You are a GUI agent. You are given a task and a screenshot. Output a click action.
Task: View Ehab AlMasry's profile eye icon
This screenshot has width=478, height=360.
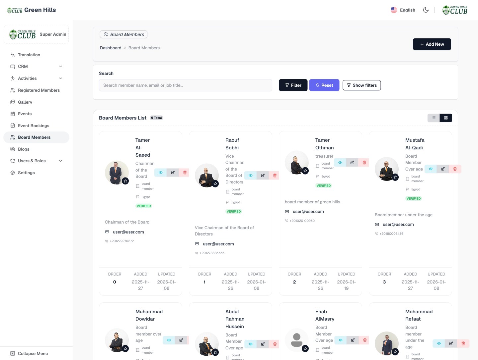(341, 340)
